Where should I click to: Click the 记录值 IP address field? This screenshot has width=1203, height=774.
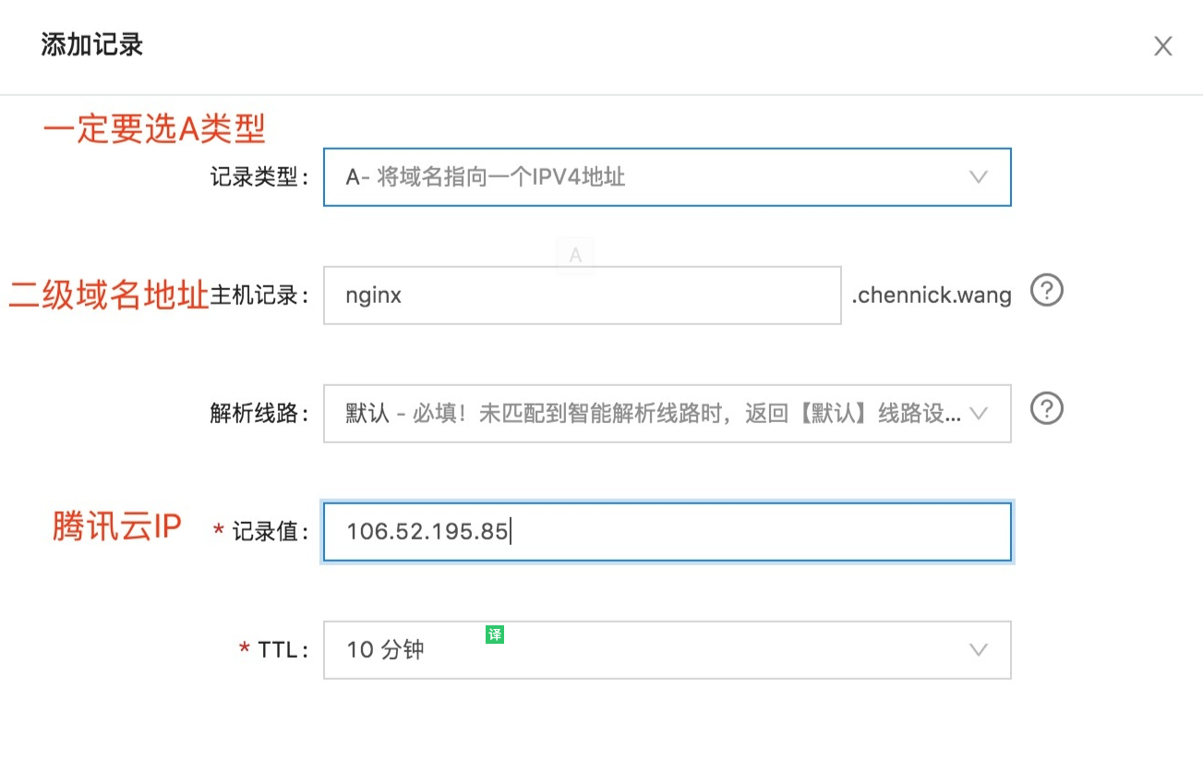[x=668, y=532]
